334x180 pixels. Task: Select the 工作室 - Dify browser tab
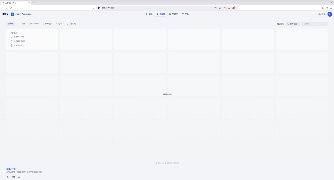pyautogui.click(x=16, y=3)
